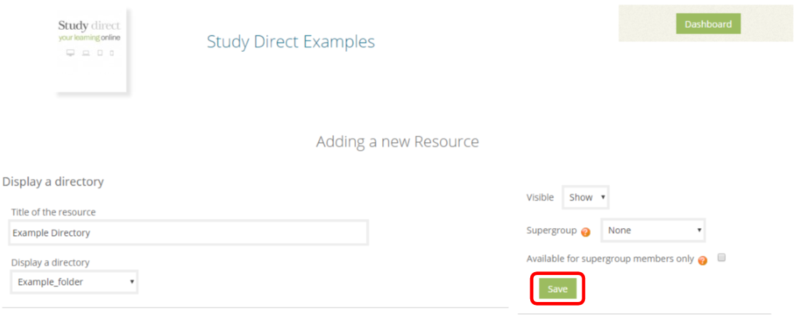
Task: Click the Study direct logo text
Action: point(89,26)
